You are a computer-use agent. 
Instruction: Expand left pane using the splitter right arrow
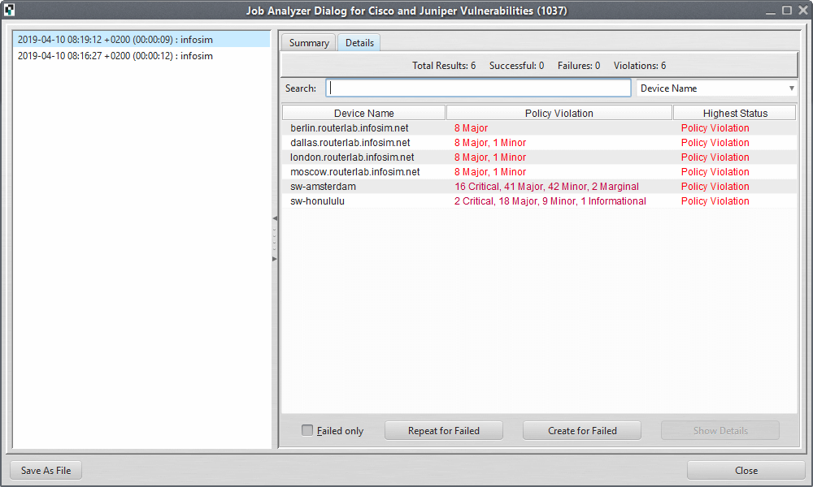coord(275,259)
